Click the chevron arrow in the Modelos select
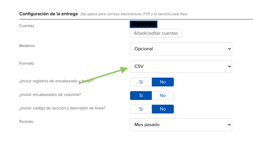The height and width of the screenshot is (142, 253). click(229, 49)
